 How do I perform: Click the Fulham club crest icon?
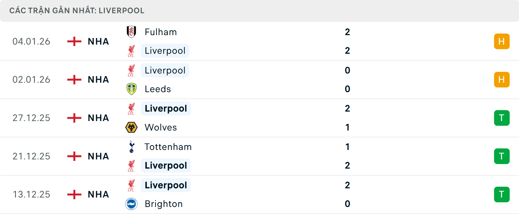click(132, 32)
